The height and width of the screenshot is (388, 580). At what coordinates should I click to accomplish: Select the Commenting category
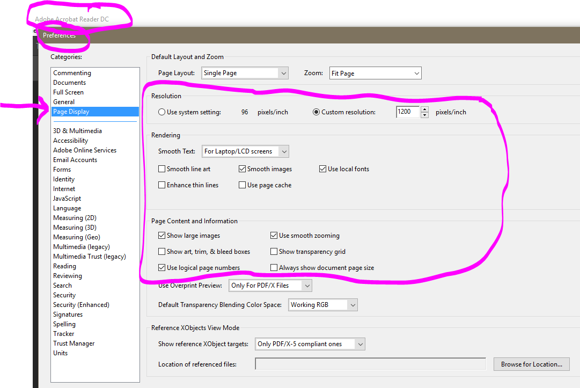[72, 73]
